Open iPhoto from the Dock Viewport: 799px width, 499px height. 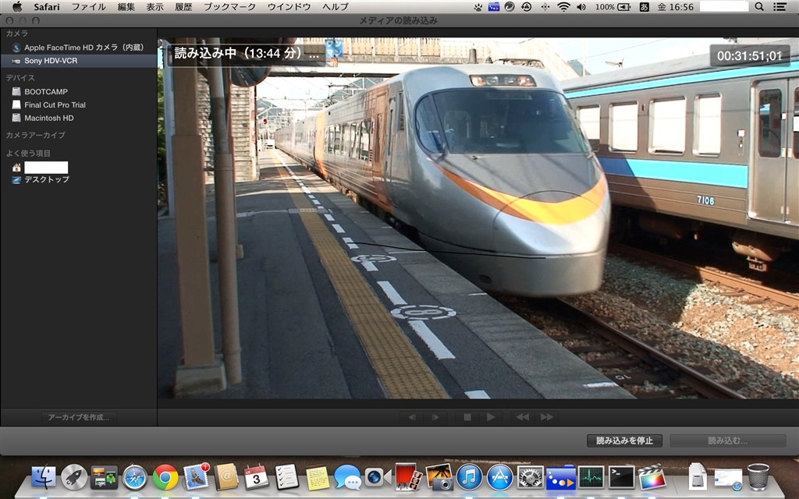click(x=439, y=477)
